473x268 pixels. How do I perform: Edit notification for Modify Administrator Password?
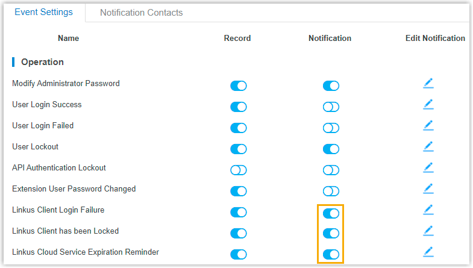(x=428, y=84)
